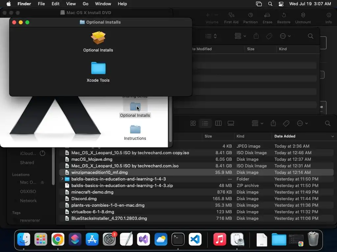The image size is (337, 252).
Task: Open the Window menu
Action: tap(103, 4)
